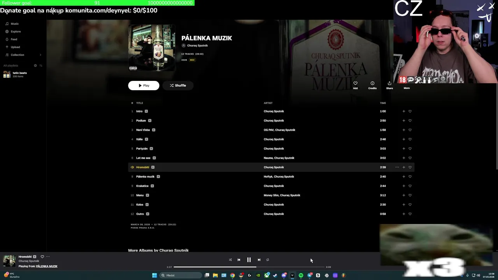This screenshot has height=280, width=498.
Task: Pause the current playback
Action: click(x=249, y=260)
